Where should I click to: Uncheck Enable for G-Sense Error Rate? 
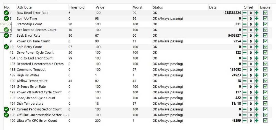(x=265, y=86)
